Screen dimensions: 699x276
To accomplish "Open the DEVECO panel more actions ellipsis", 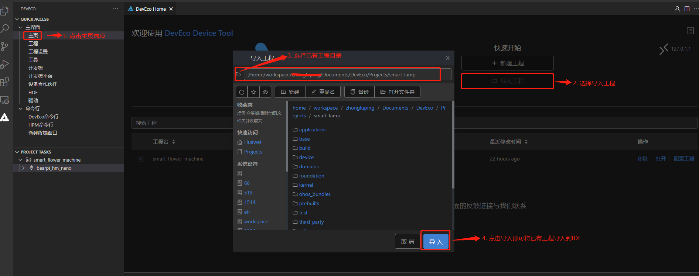I will tap(116, 9).
